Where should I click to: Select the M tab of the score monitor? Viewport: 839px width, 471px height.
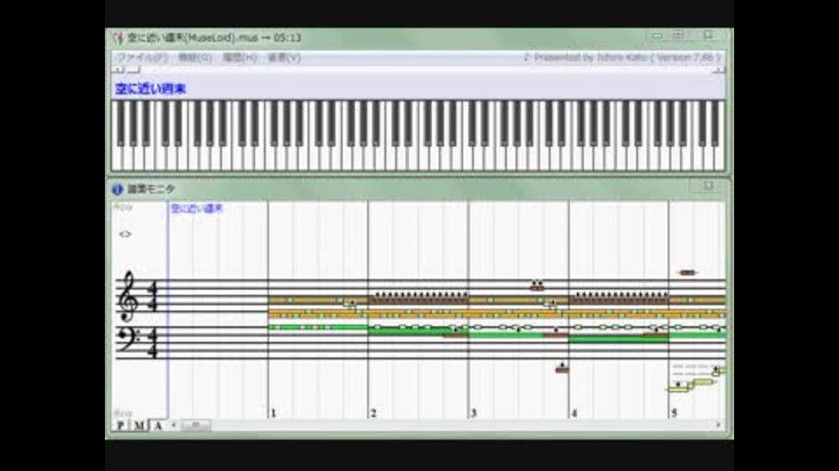coord(139,426)
